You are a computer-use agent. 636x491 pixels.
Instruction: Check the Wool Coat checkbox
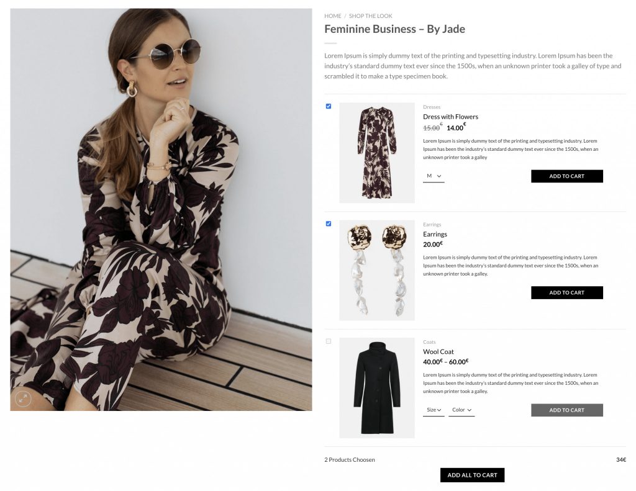[x=329, y=341]
